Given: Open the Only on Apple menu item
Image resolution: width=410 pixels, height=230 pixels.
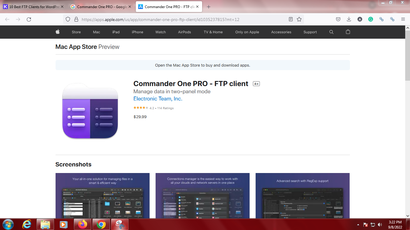Looking at the screenshot, I should (x=247, y=32).
